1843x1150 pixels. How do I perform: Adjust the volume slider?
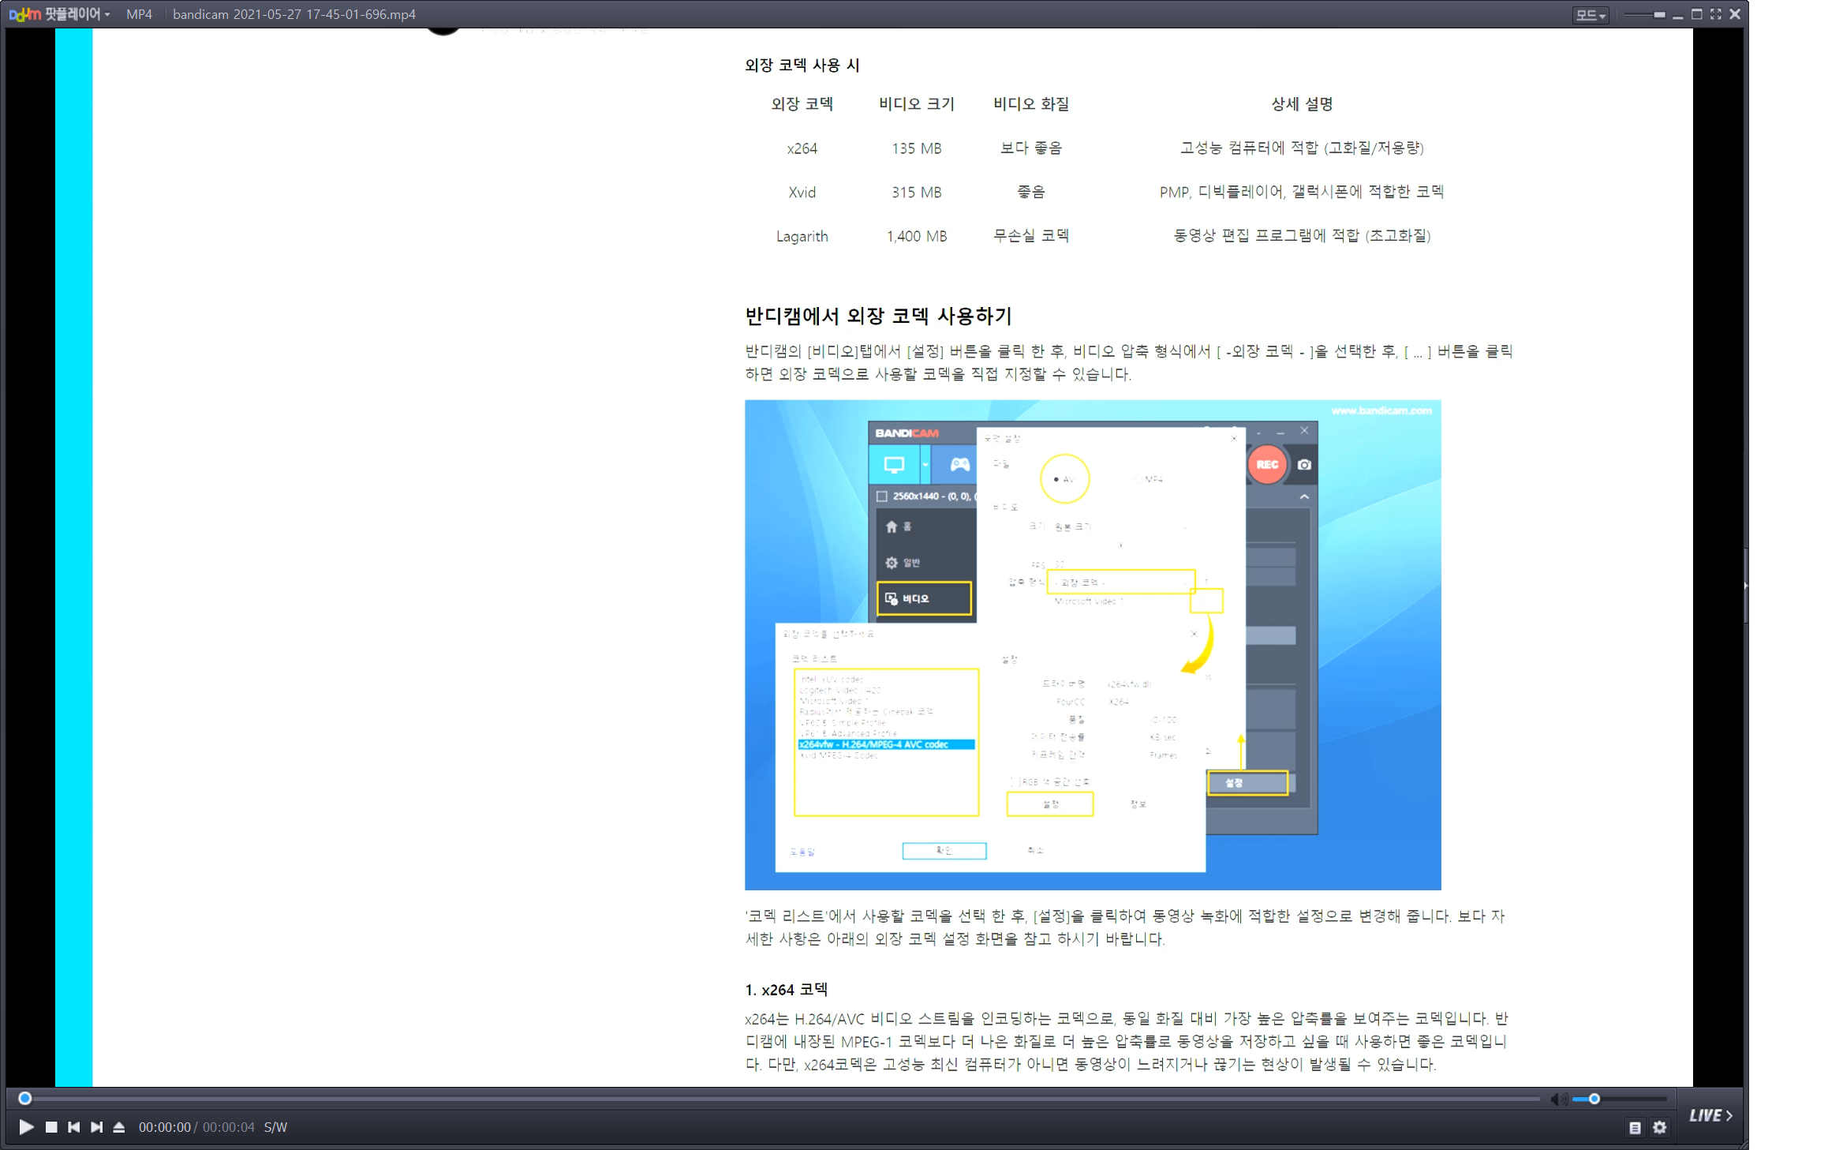1619,1099
